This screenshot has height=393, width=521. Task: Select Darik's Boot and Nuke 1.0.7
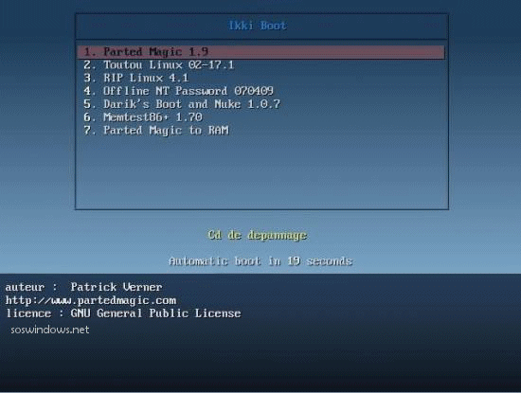point(182,104)
